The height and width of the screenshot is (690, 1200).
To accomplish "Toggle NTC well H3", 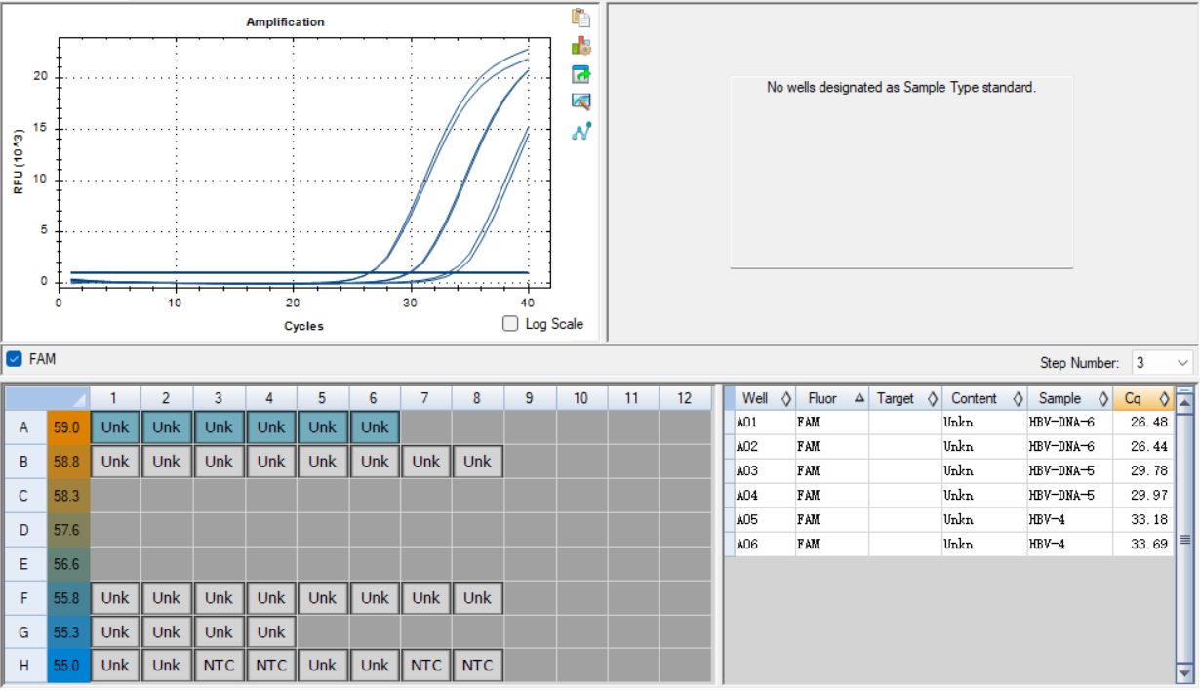I will pos(219,666).
